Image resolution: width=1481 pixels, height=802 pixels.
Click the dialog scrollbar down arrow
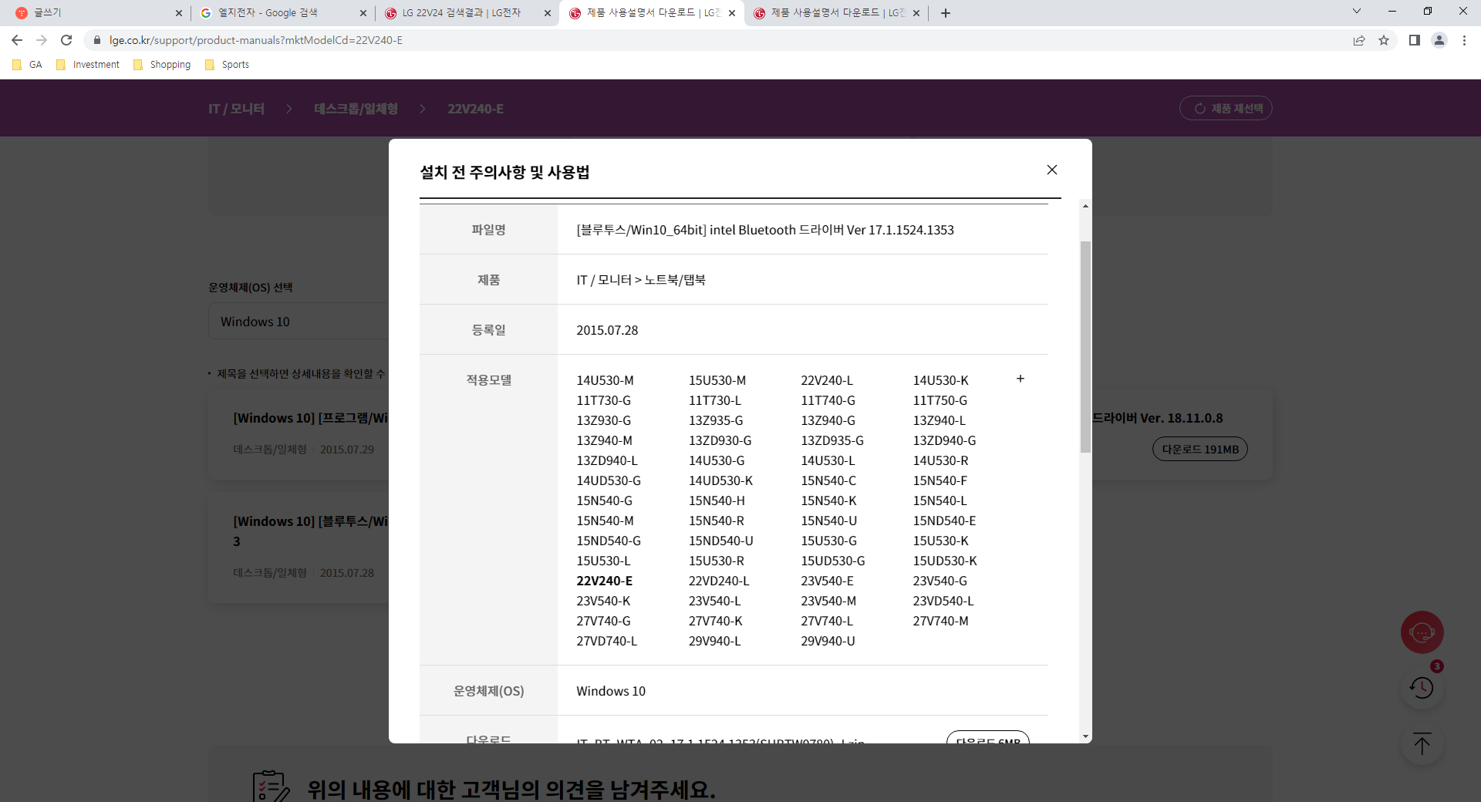click(x=1085, y=736)
